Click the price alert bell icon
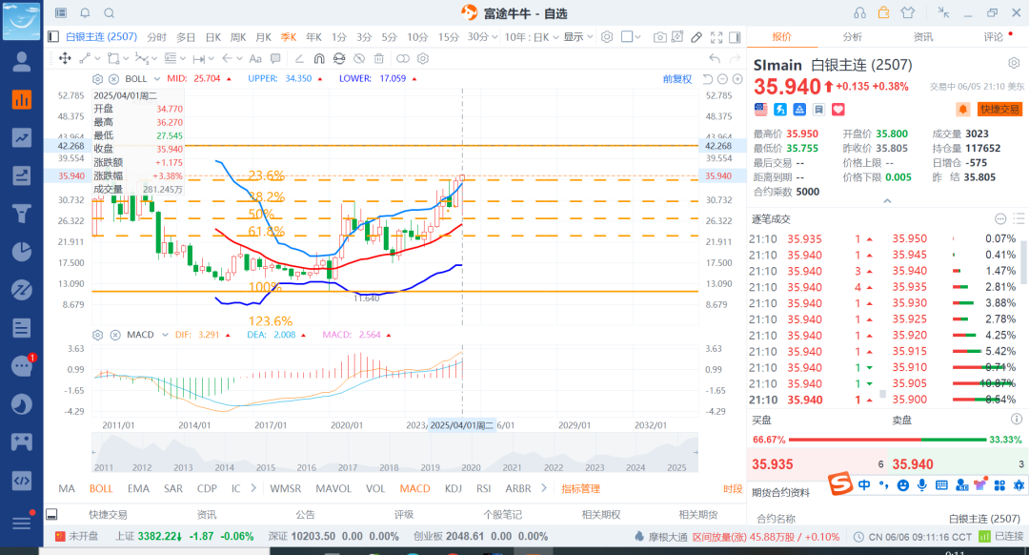This screenshot has height=555, width=1029. pos(963,110)
